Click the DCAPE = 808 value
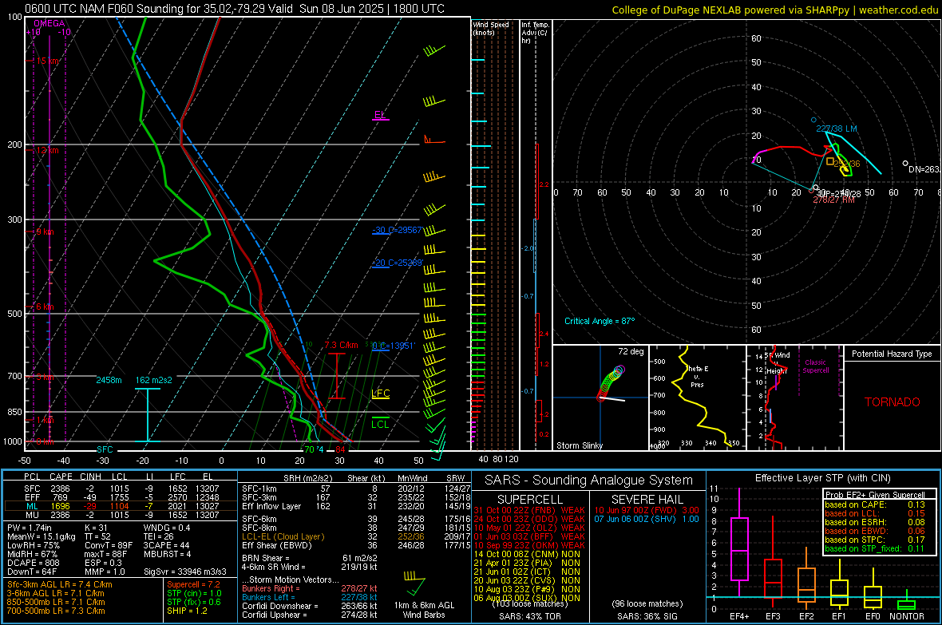The width and height of the screenshot is (942, 625). [33, 563]
